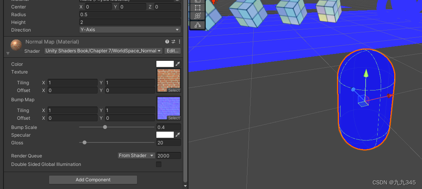Click the Center Z field
The height and width of the screenshot is (189, 422).
[x=168, y=7]
